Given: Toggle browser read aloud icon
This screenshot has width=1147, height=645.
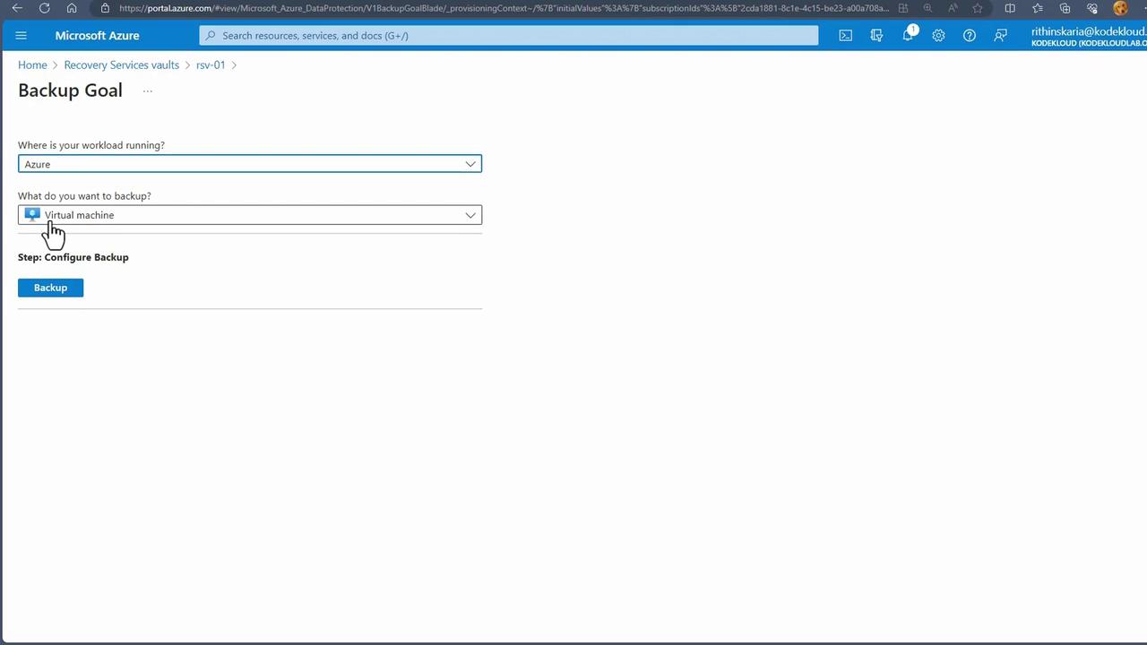Looking at the screenshot, I should [953, 8].
